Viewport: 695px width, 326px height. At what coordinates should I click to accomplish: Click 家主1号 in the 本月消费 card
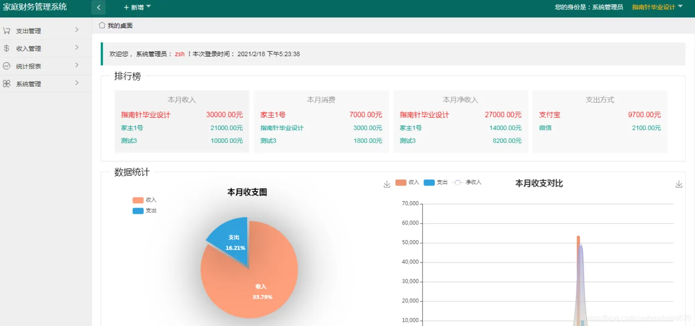[273, 115]
